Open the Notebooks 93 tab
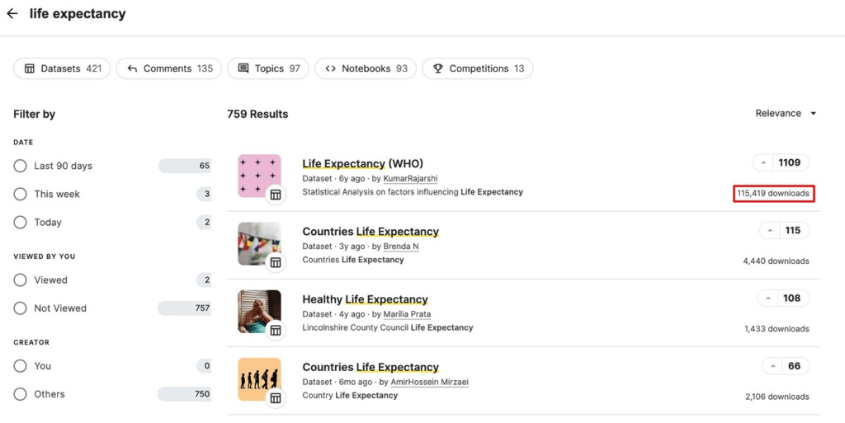The image size is (845, 423). [366, 69]
